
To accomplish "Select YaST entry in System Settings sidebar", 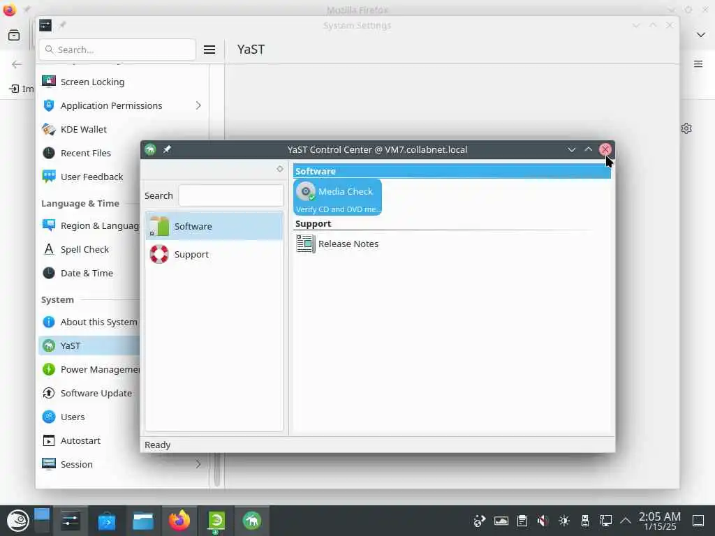I will 89,345.
